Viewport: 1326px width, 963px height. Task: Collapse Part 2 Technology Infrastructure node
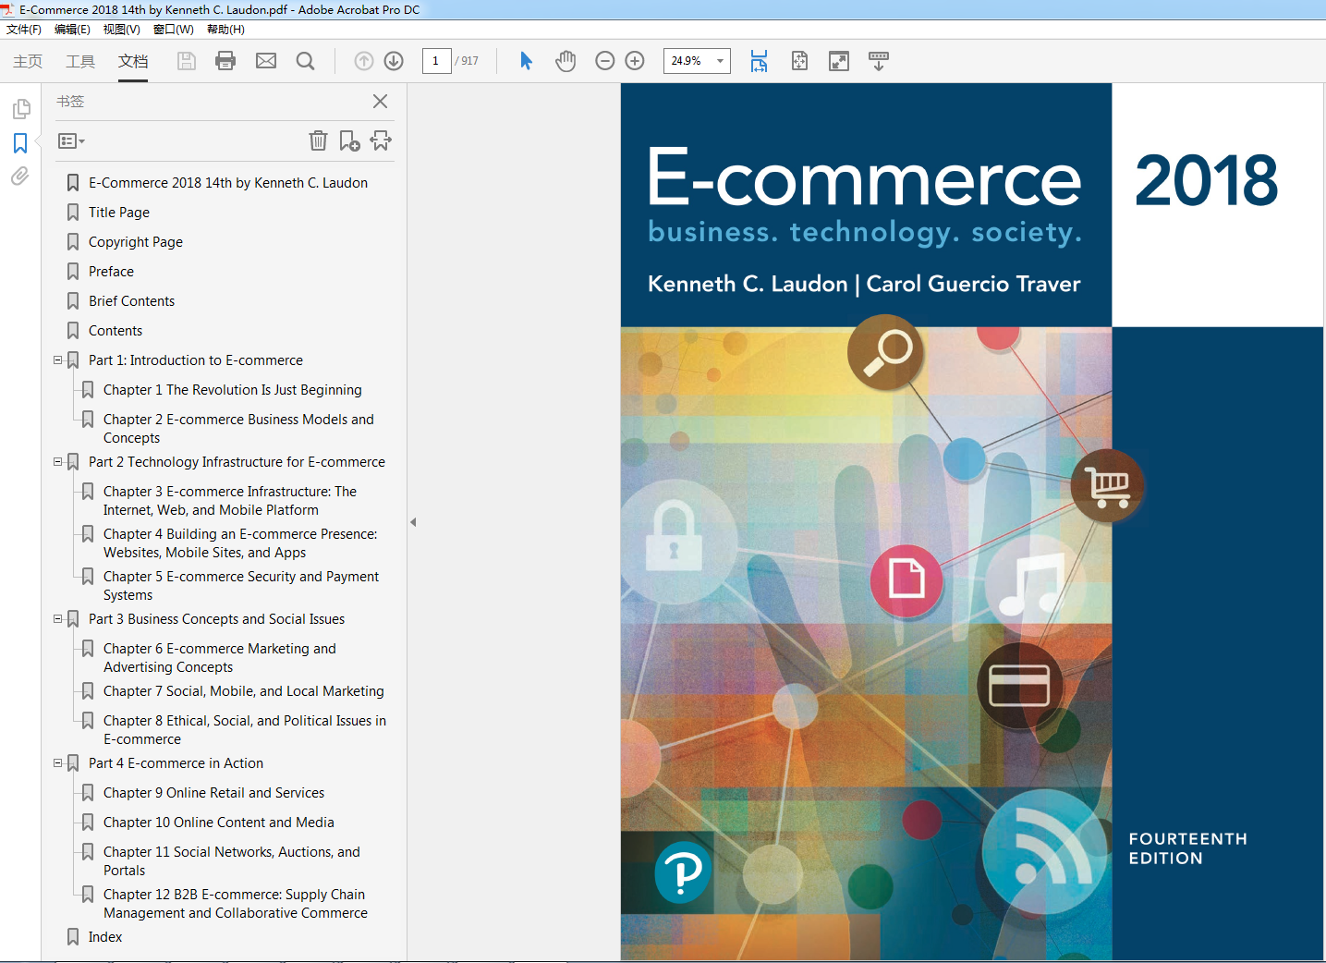coord(58,462)
